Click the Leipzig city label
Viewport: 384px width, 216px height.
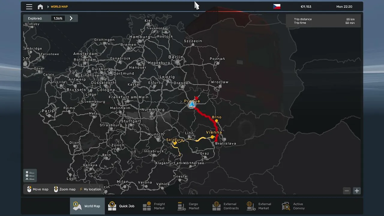click(167, 77)
